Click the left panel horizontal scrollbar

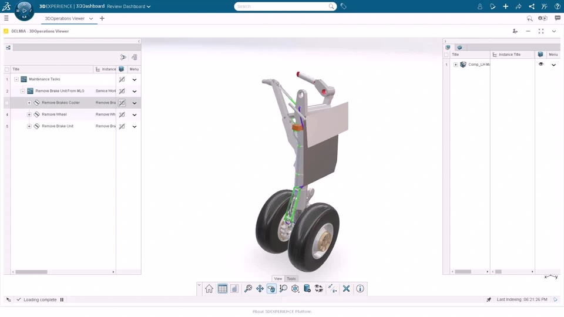[31, 272]
